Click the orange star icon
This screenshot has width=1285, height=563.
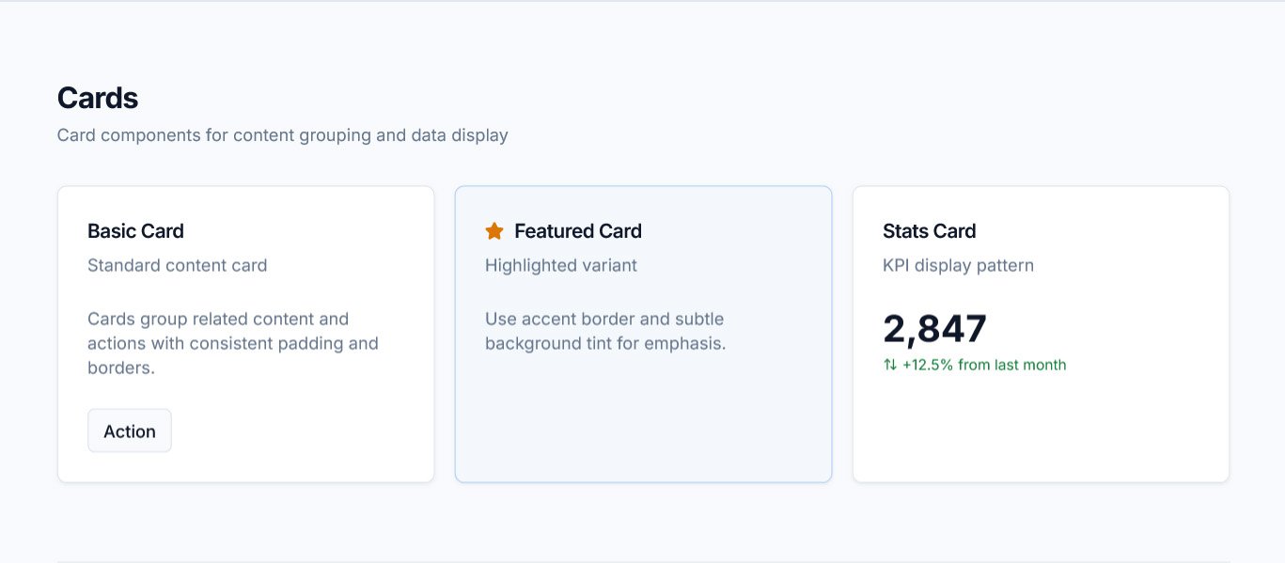pyautogui.click(x=494, y=231)
